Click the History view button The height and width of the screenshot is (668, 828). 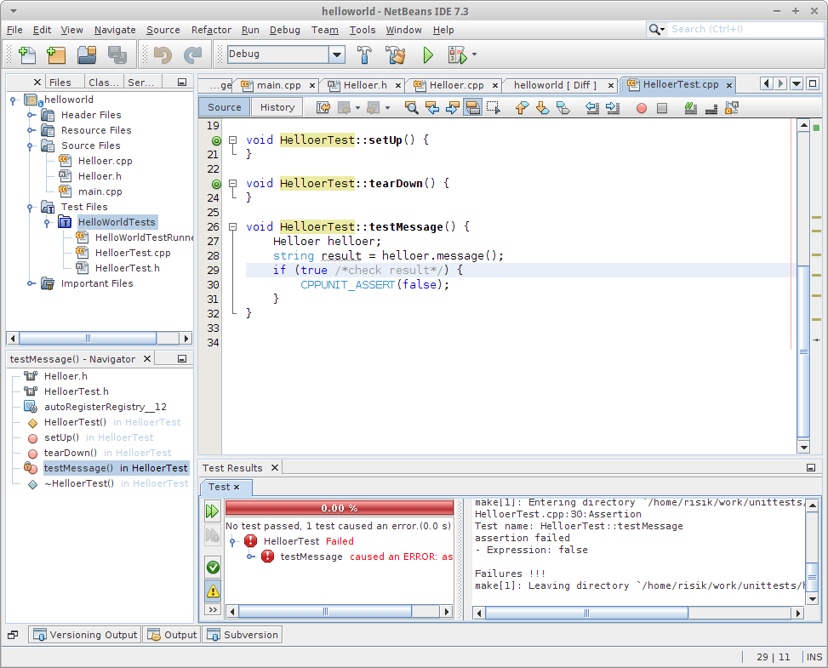click(277, 107)
